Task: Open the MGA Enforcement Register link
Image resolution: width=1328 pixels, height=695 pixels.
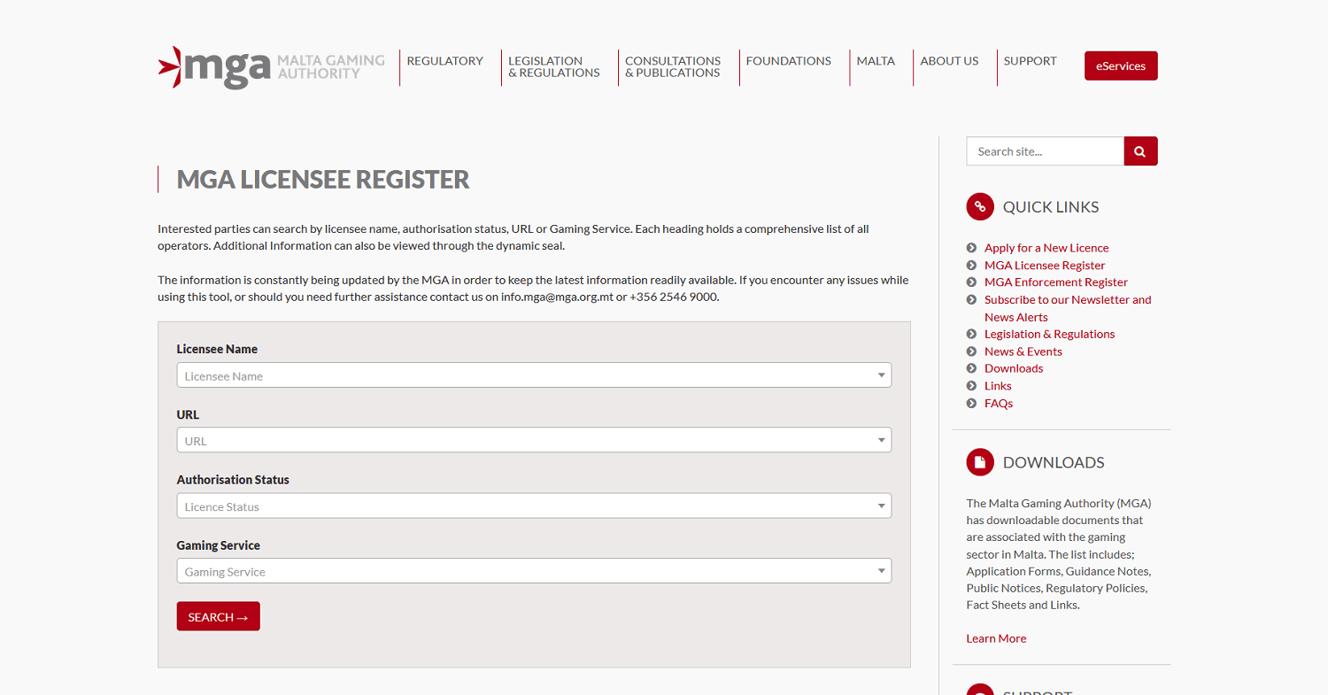Action: pyautogui.click(x=1056, y=282)
